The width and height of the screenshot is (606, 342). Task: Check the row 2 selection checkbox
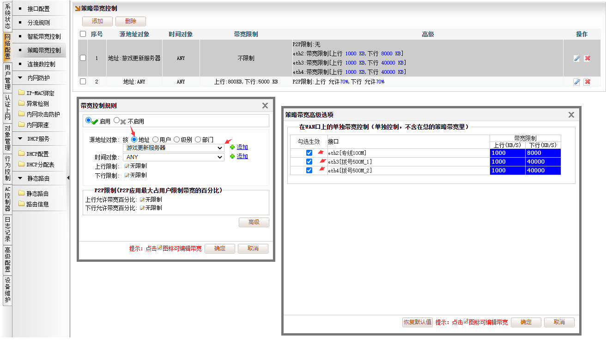(x=83, y=82)
